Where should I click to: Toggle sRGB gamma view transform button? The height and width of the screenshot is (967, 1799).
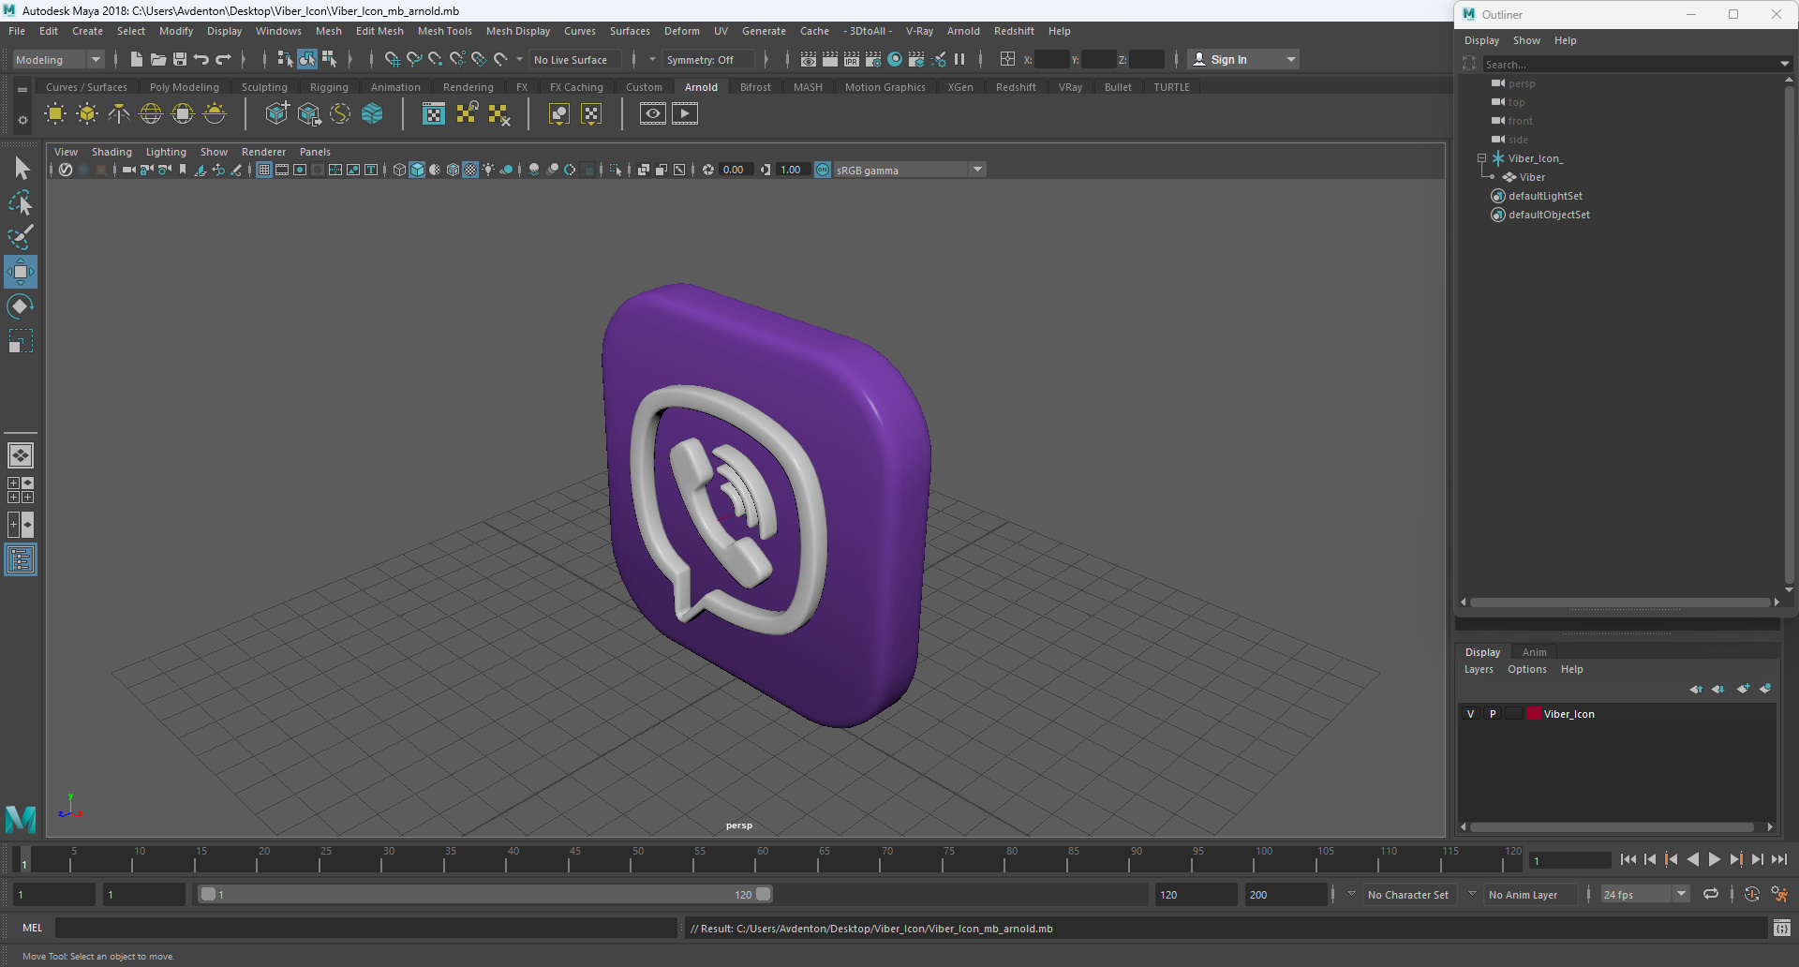[x=823, y=170]
